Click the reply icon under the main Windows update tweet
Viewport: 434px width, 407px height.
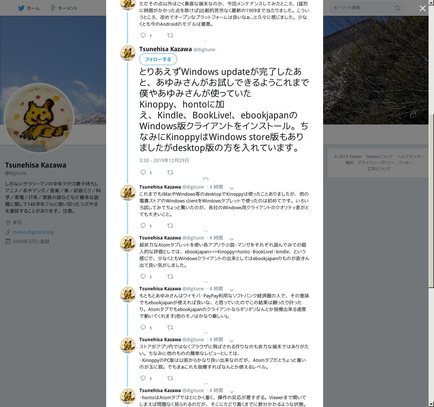pyautogui.click(x=143, y=172)
